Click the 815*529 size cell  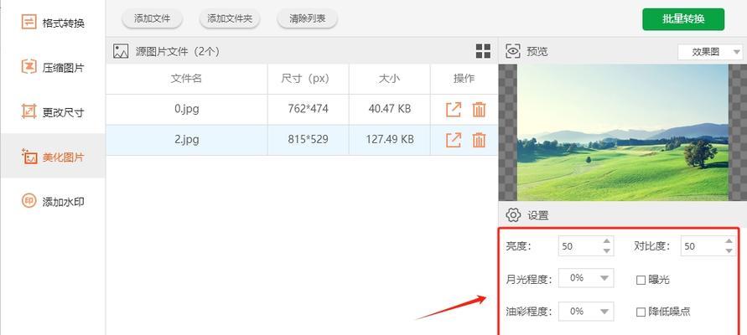(309, 139)
